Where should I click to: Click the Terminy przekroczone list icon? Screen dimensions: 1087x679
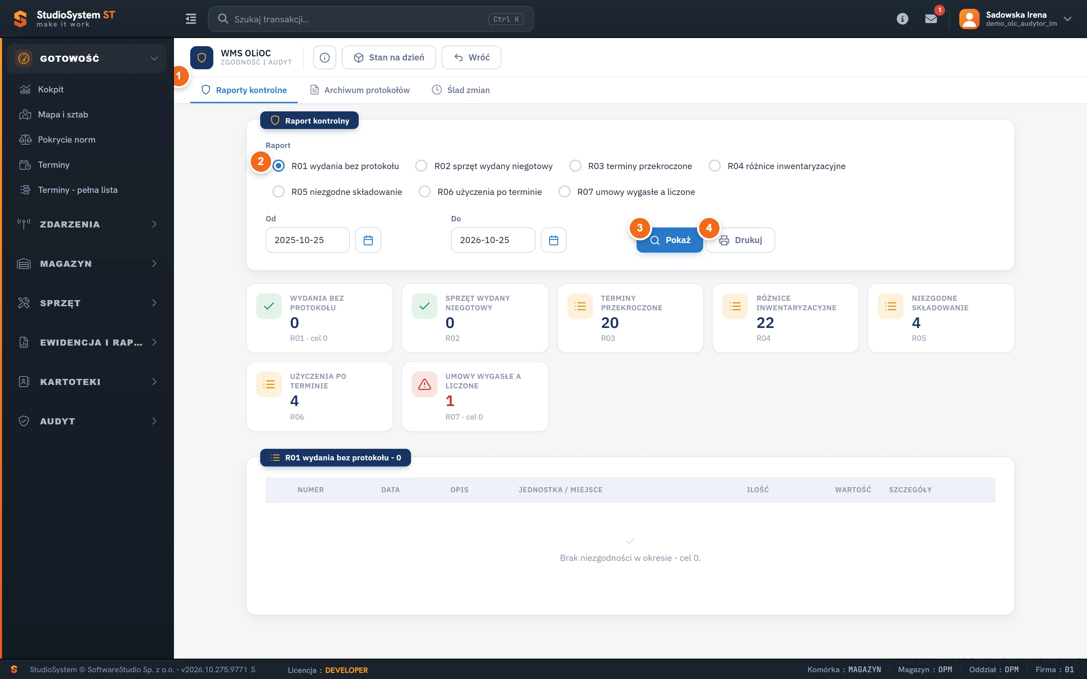point(580,306)
